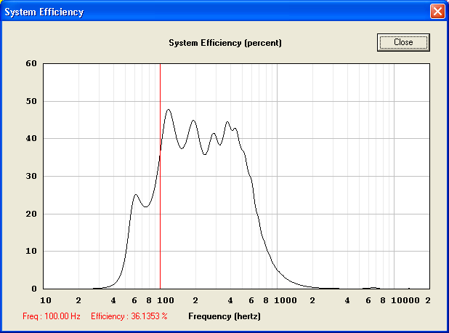Click the 20 label on the efficiency axis
The width and height of the screenshot is (449, 333).
click(31, 214)
